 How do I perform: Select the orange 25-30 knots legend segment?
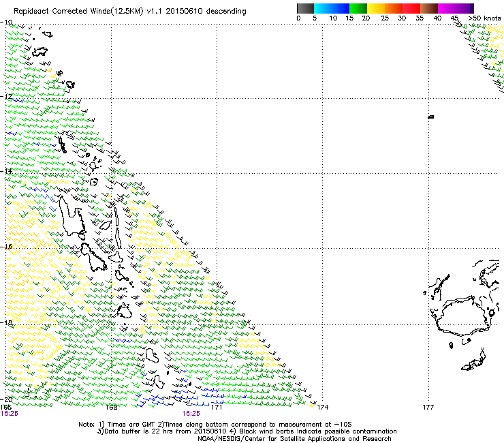(x=394, y=8)
